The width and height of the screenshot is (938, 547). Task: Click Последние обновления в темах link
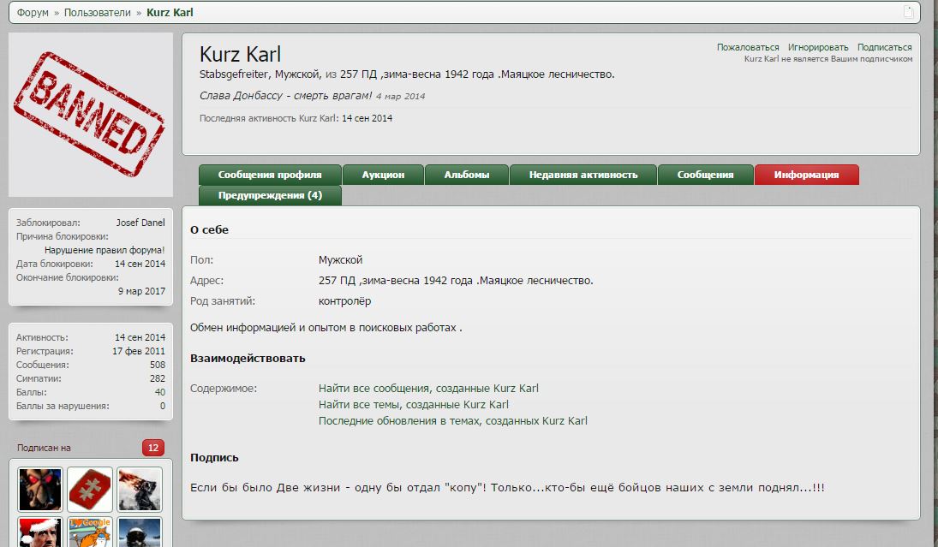click(453, 421)
